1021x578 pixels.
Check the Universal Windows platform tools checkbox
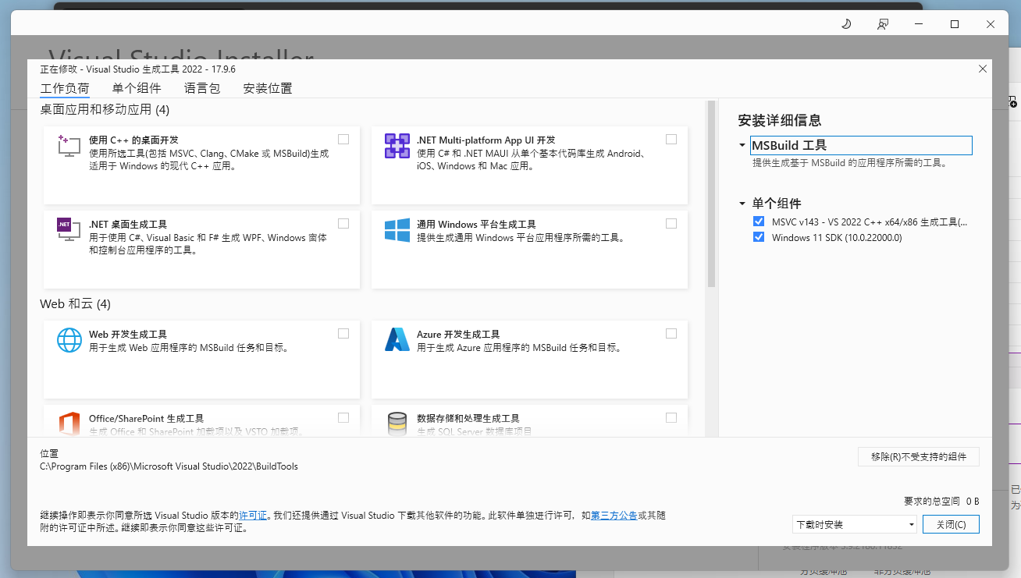[x=671, y=223]
